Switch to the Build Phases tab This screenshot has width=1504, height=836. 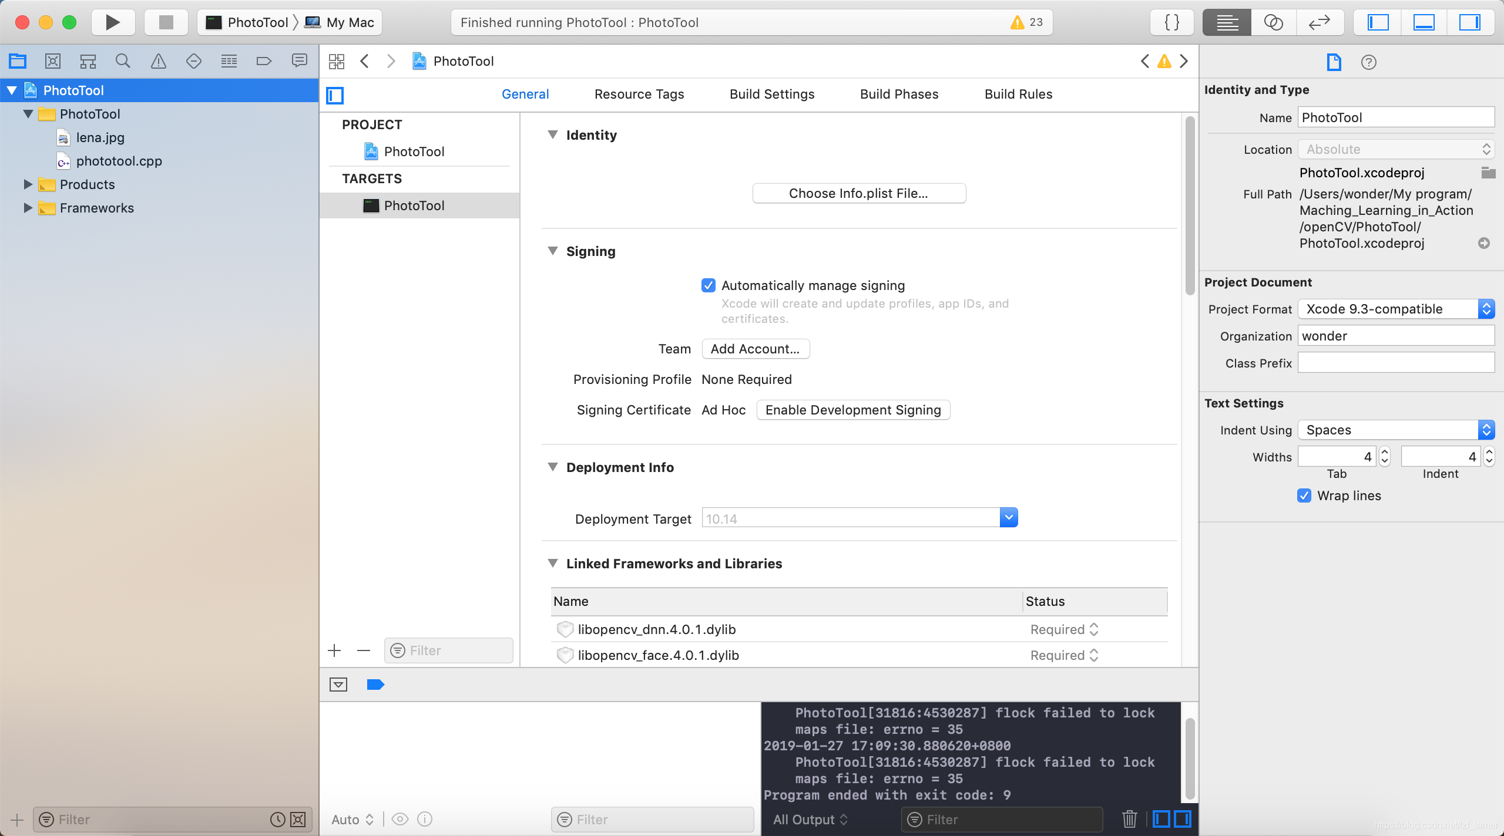point(899,94)
